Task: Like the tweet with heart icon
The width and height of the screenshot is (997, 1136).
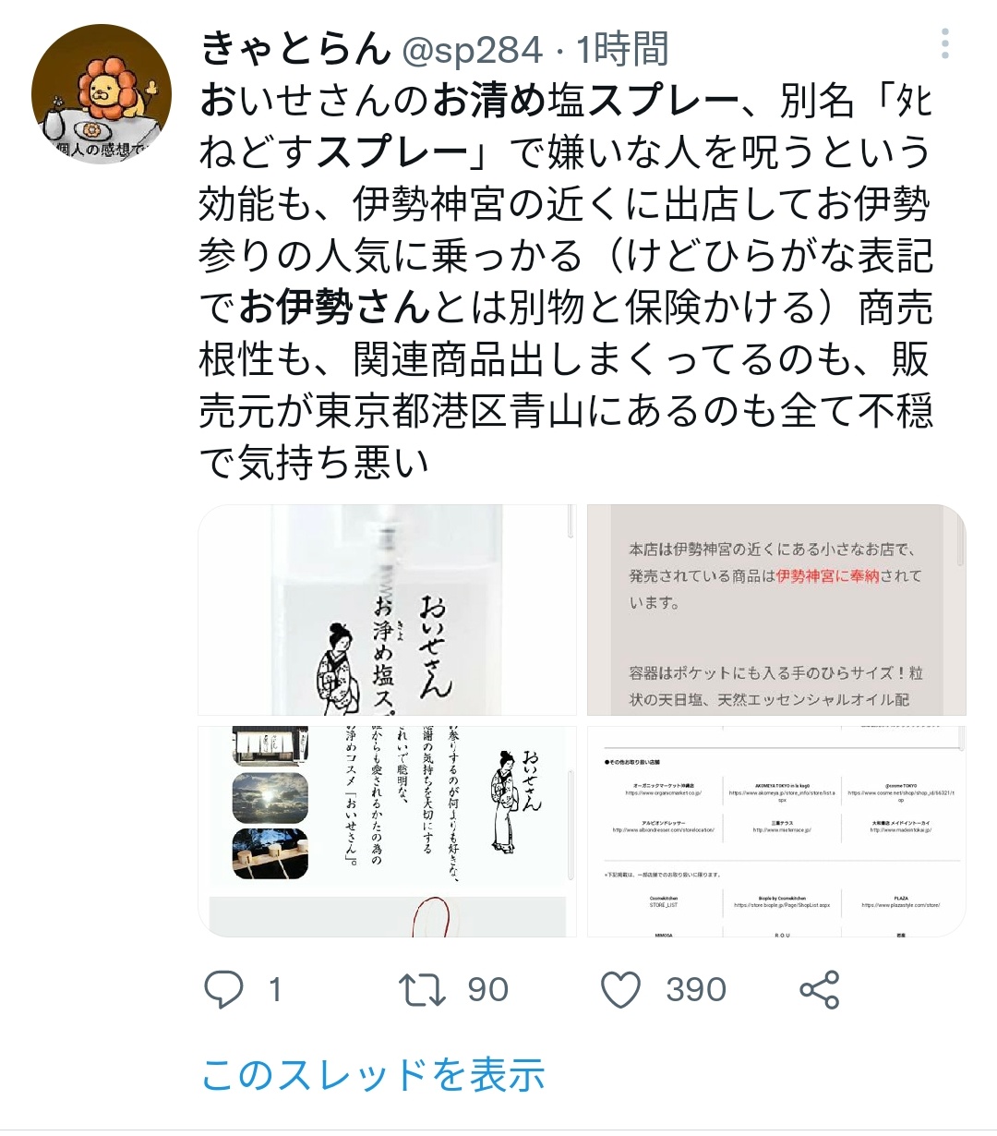Action: 620,990
